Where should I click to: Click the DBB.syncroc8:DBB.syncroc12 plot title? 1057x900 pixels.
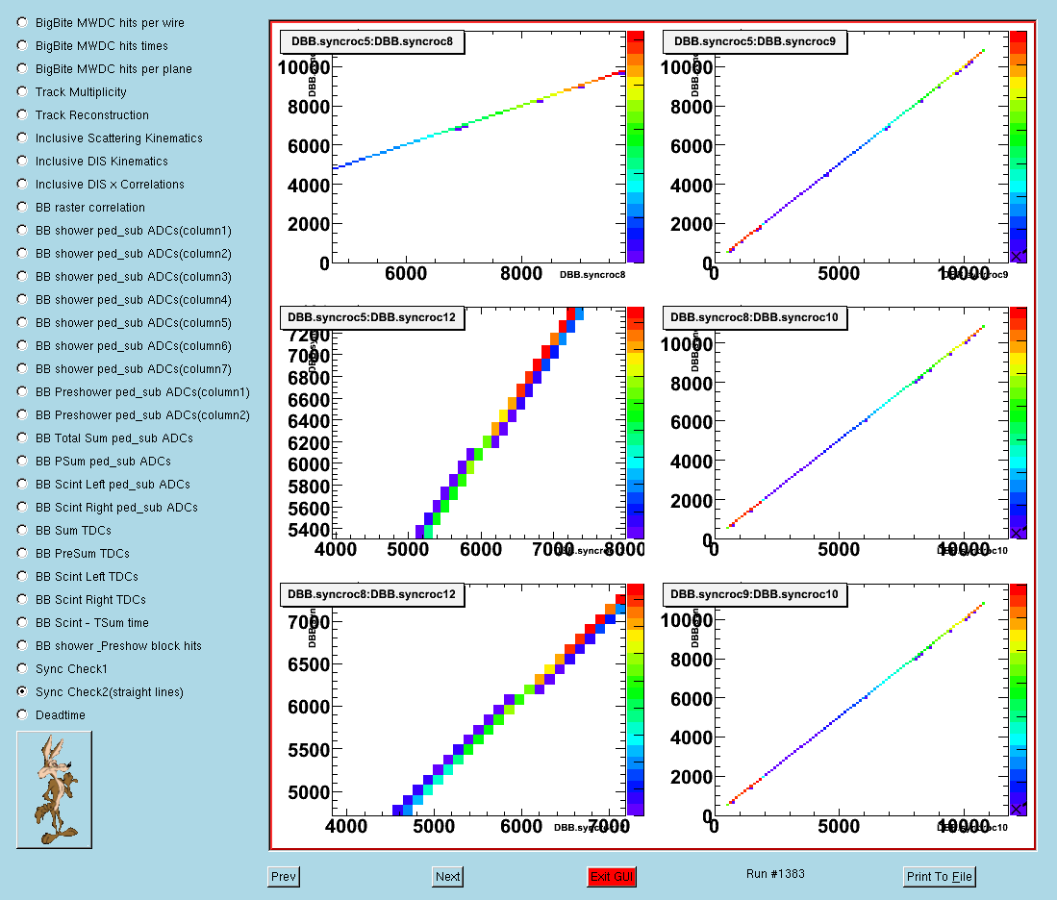(372, 594)
